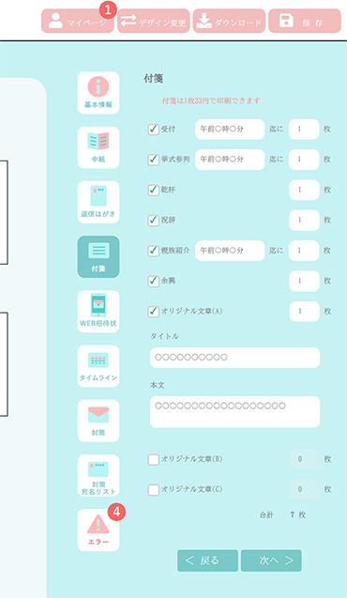Open the 封筒 envelope section
This screenshot has width=347, height=598.
(x=98, y=421)
